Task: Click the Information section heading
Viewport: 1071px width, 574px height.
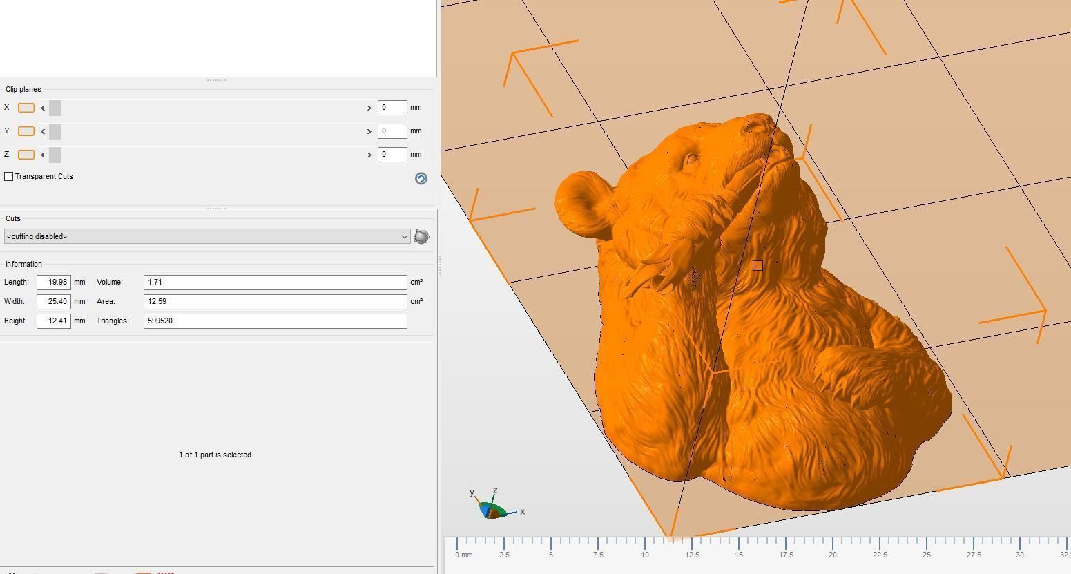Action: (23, 265)
